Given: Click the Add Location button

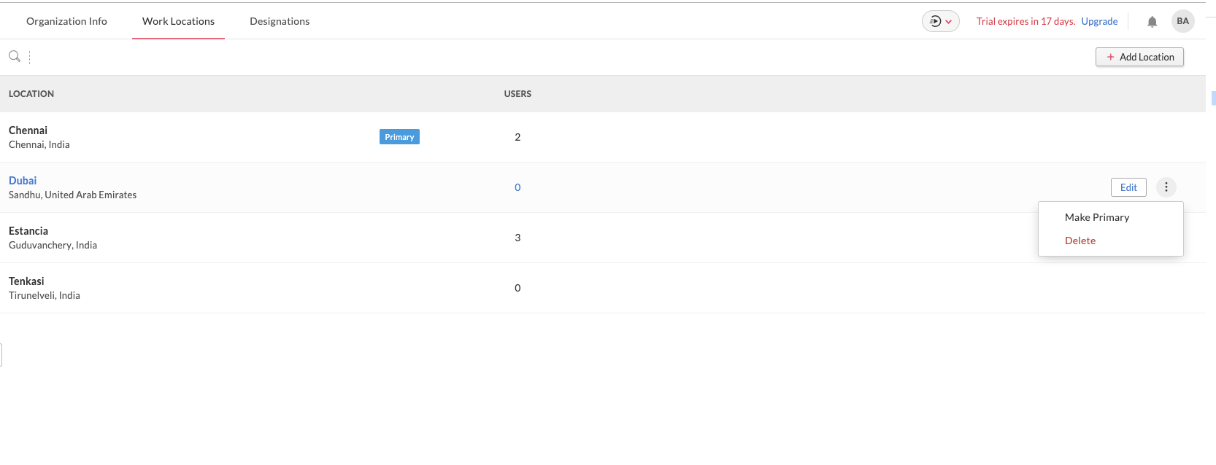Looking at the screenshot, I should 1139,57.
